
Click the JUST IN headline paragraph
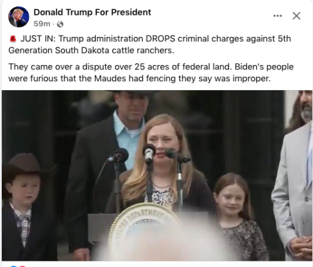click(150, 44)
